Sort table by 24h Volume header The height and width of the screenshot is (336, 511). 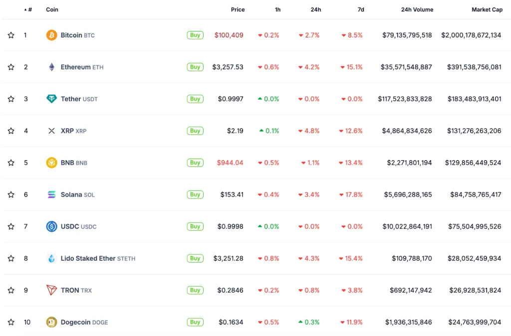point(417,9)
